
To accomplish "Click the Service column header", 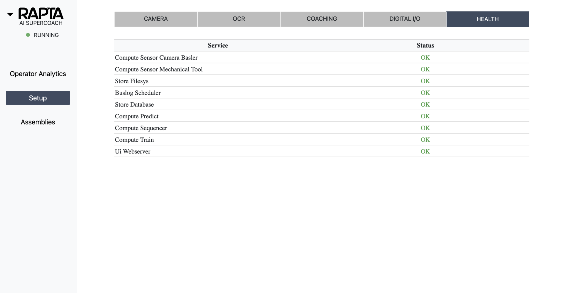I will click(x=218, y=46).
